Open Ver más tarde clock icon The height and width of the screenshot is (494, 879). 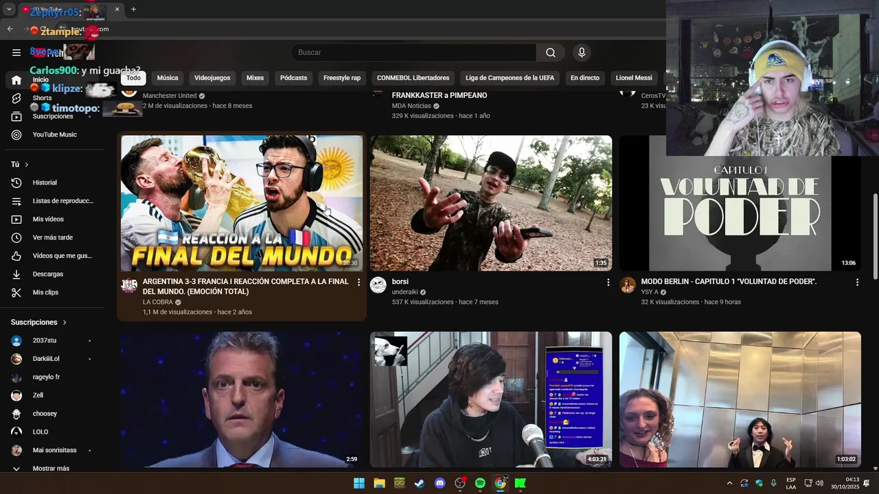16,237
